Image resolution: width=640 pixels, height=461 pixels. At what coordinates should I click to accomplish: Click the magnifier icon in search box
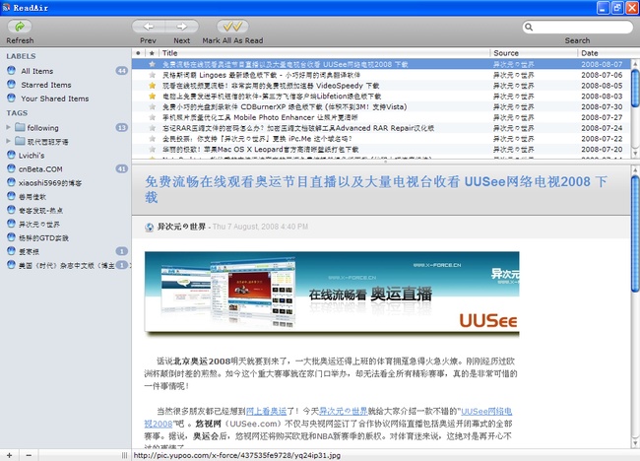coord(529,27)
